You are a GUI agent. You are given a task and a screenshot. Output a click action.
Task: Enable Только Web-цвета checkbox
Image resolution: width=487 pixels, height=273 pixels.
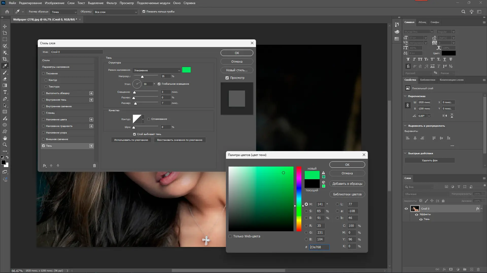230,236
